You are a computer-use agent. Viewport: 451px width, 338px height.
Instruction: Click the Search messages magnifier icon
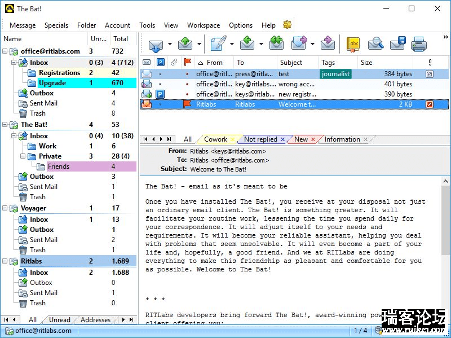[375, 44]
